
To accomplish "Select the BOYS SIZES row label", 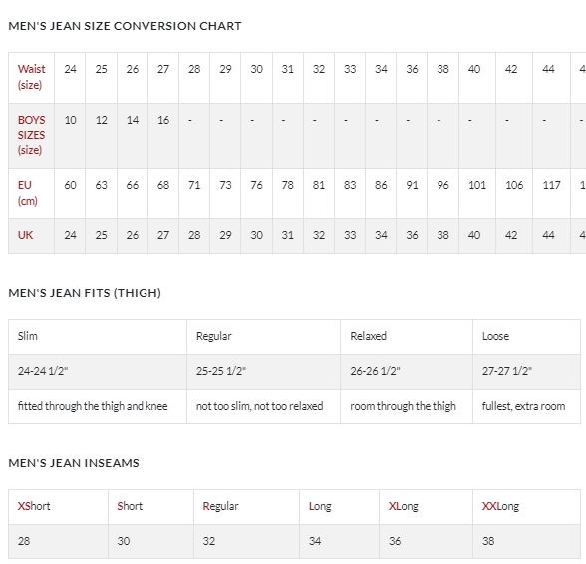I will pos(32,136).
